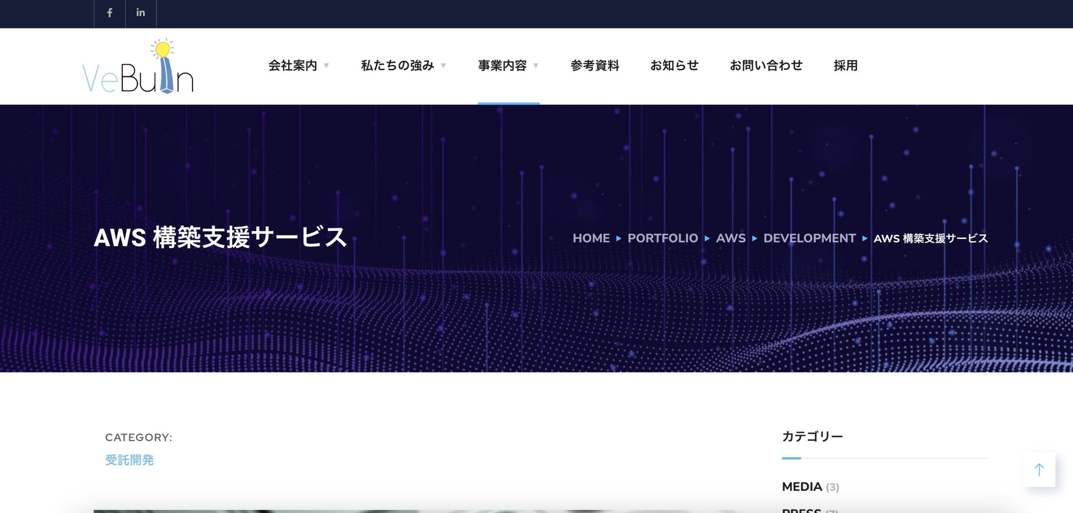Click the HOME breadcrumb link
Screen dimensions: 1073x513
[x=591, y=238]
